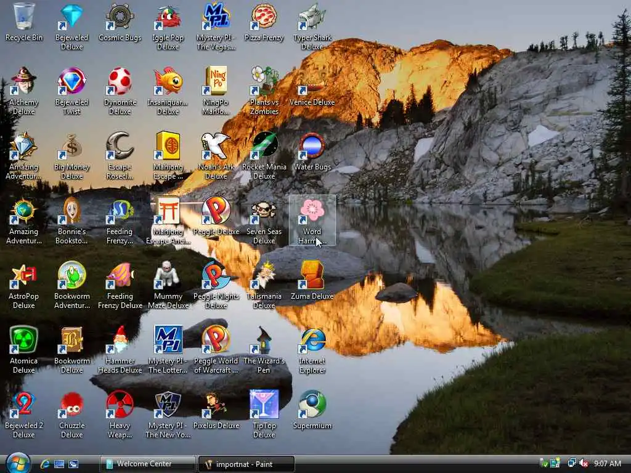Viewport: 631px width, 473px height.
Task: Select Bookworm Deluxe book icon
Action: (71, 350)
